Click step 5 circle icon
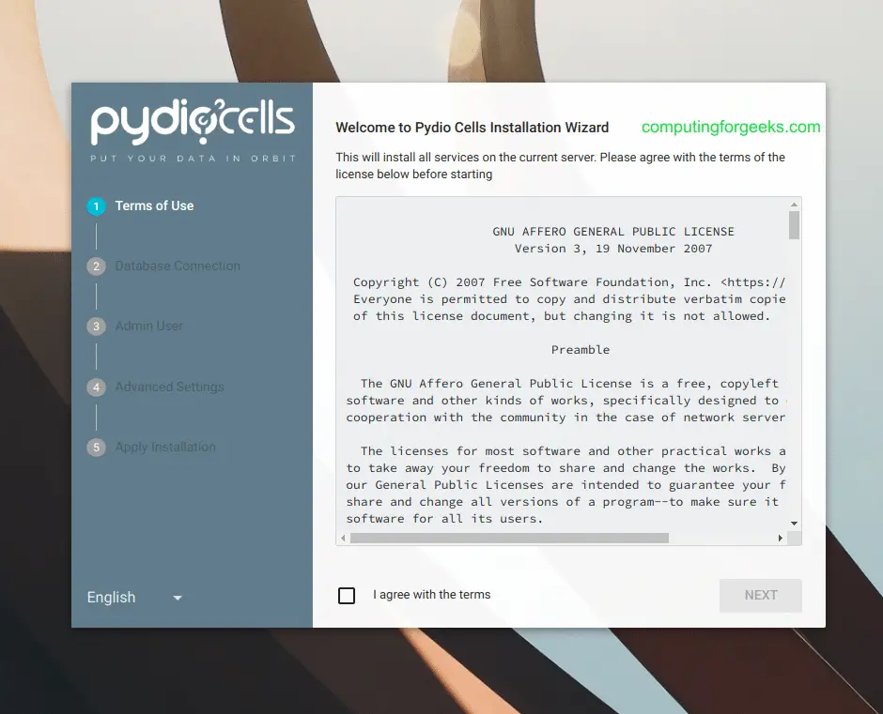This screenshot has width=883, height=714. coord(97,448)
